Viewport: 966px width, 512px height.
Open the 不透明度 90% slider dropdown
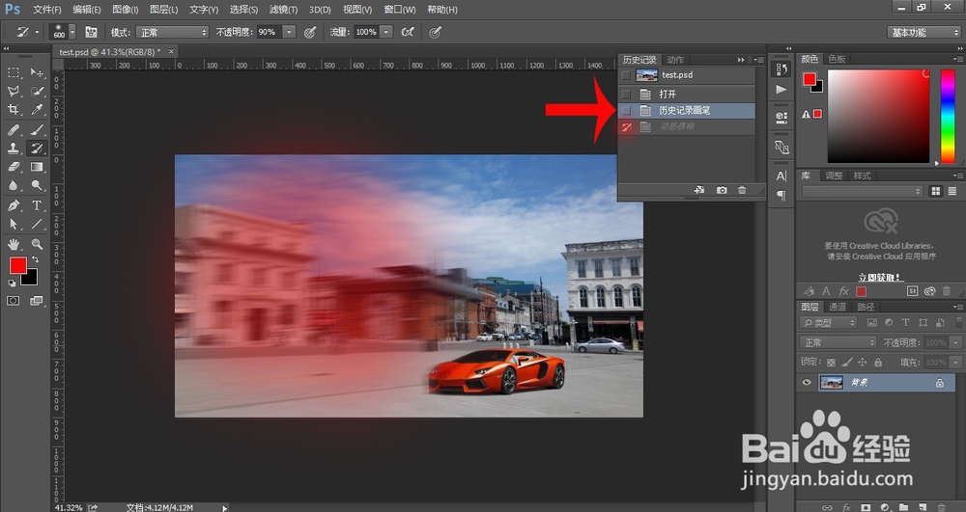289,32
